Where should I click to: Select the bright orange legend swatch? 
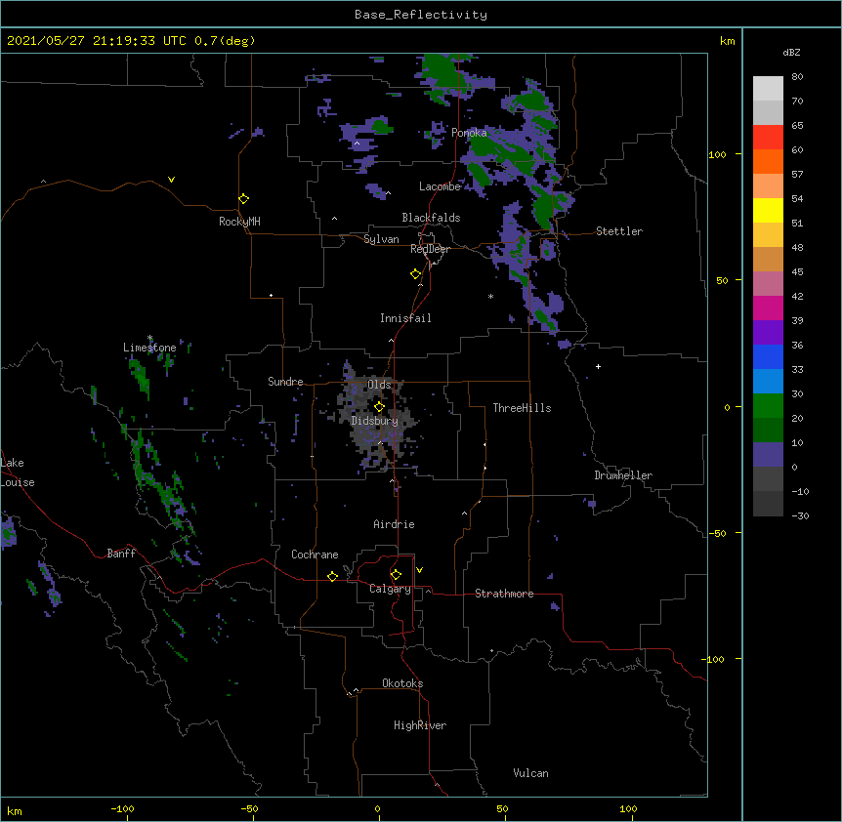coord(768,161)
